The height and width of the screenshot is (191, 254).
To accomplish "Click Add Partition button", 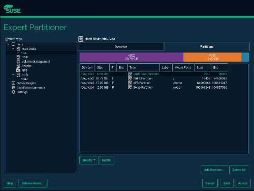I will click(x=214, y=170).
